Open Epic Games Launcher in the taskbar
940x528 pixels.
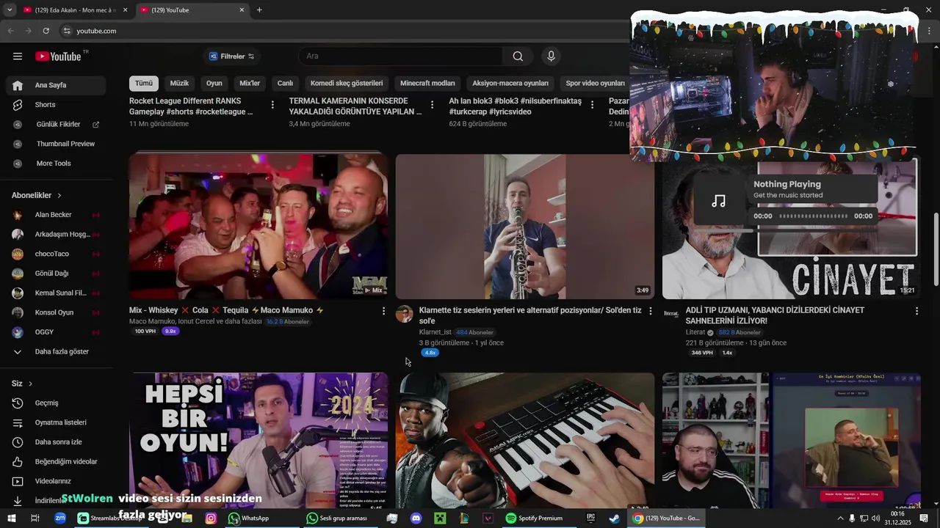coord(590,518)
